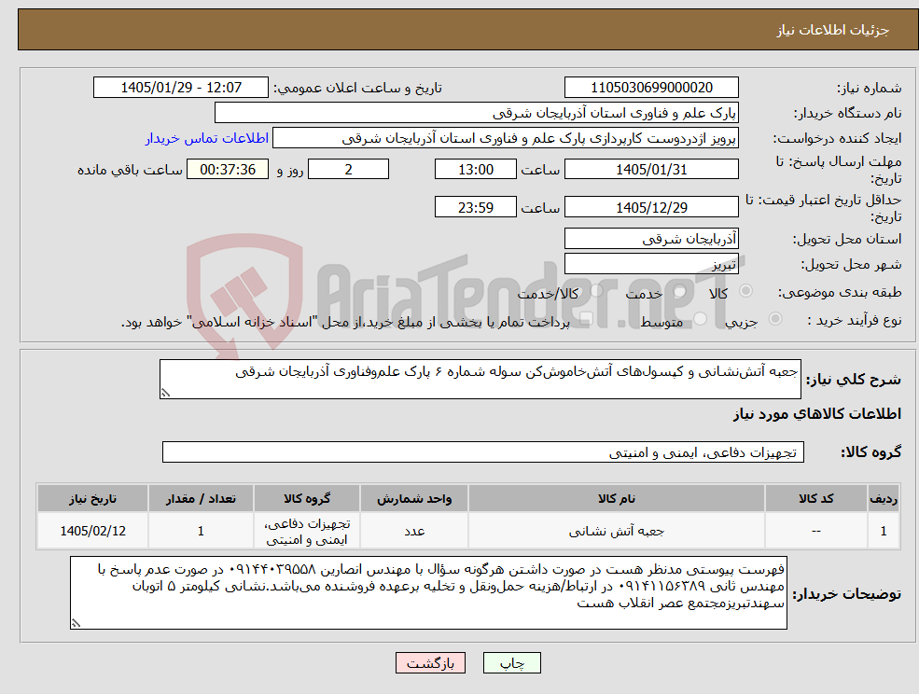The width and height of the screenshot is (919, 694).
Task: Open اطلاعات تماس خریدار link
Action: click(207, 138)
